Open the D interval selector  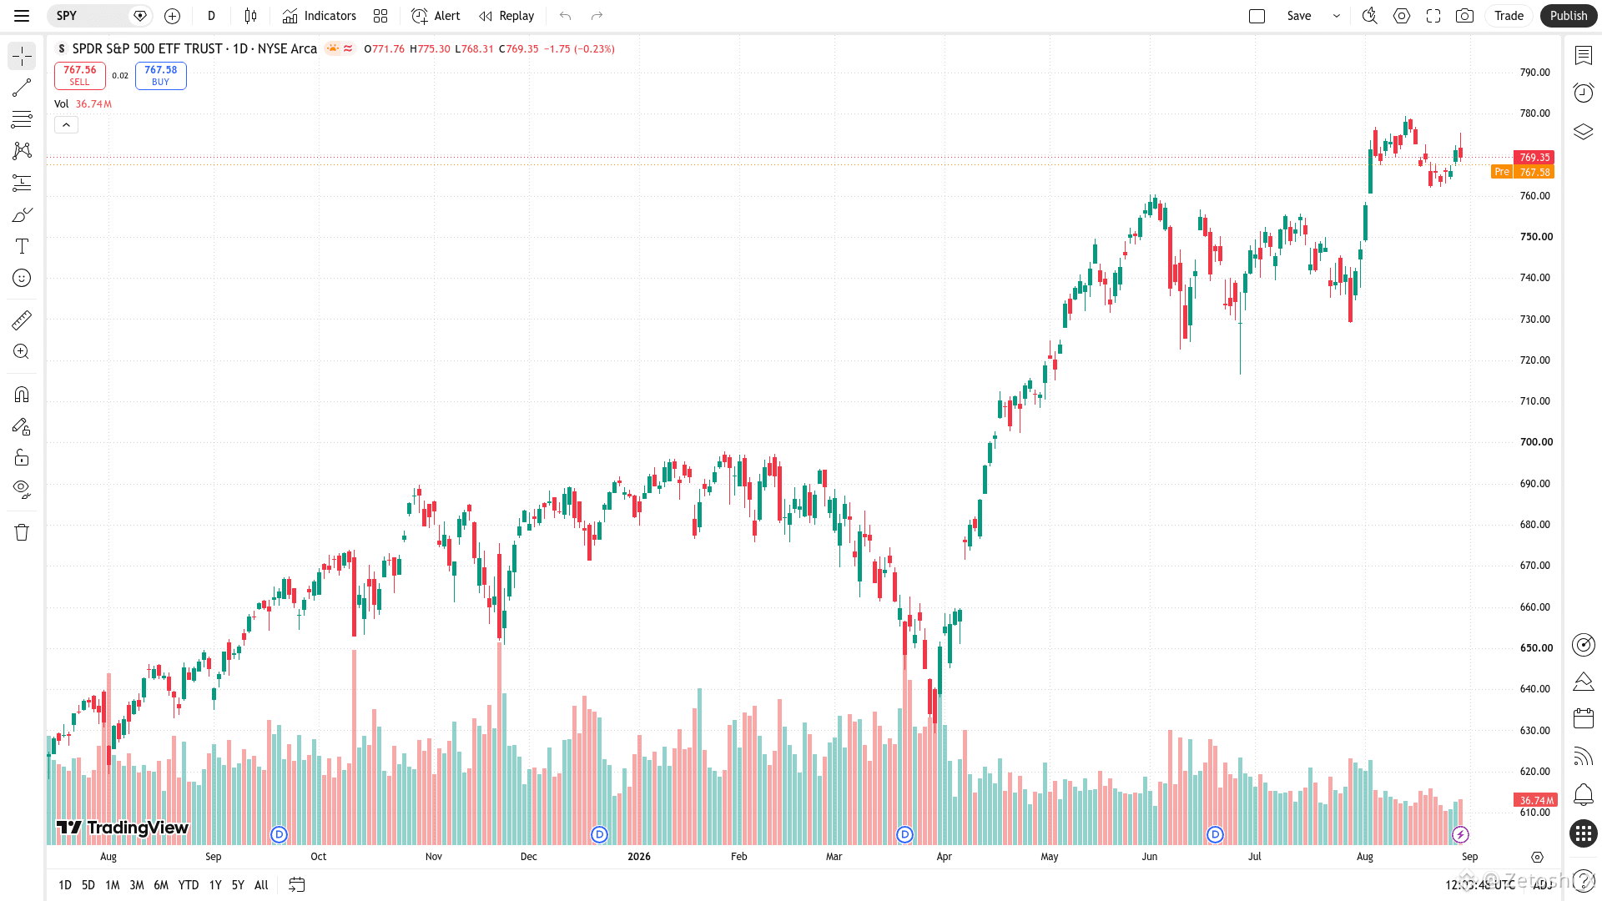point(211,16)
